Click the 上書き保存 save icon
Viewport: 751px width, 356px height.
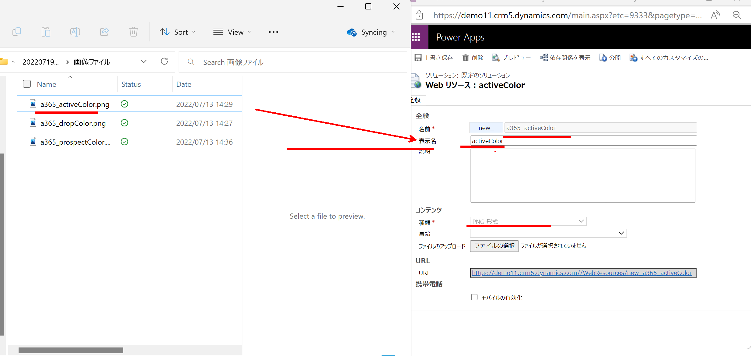[418, 58]
